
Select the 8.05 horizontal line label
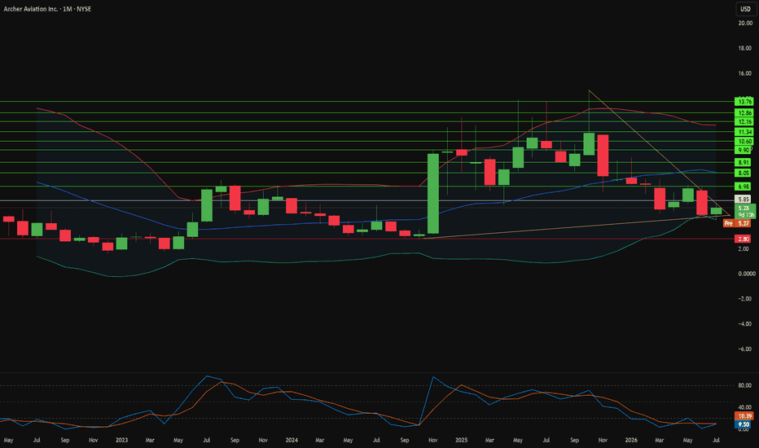click(x=744, y=173)
